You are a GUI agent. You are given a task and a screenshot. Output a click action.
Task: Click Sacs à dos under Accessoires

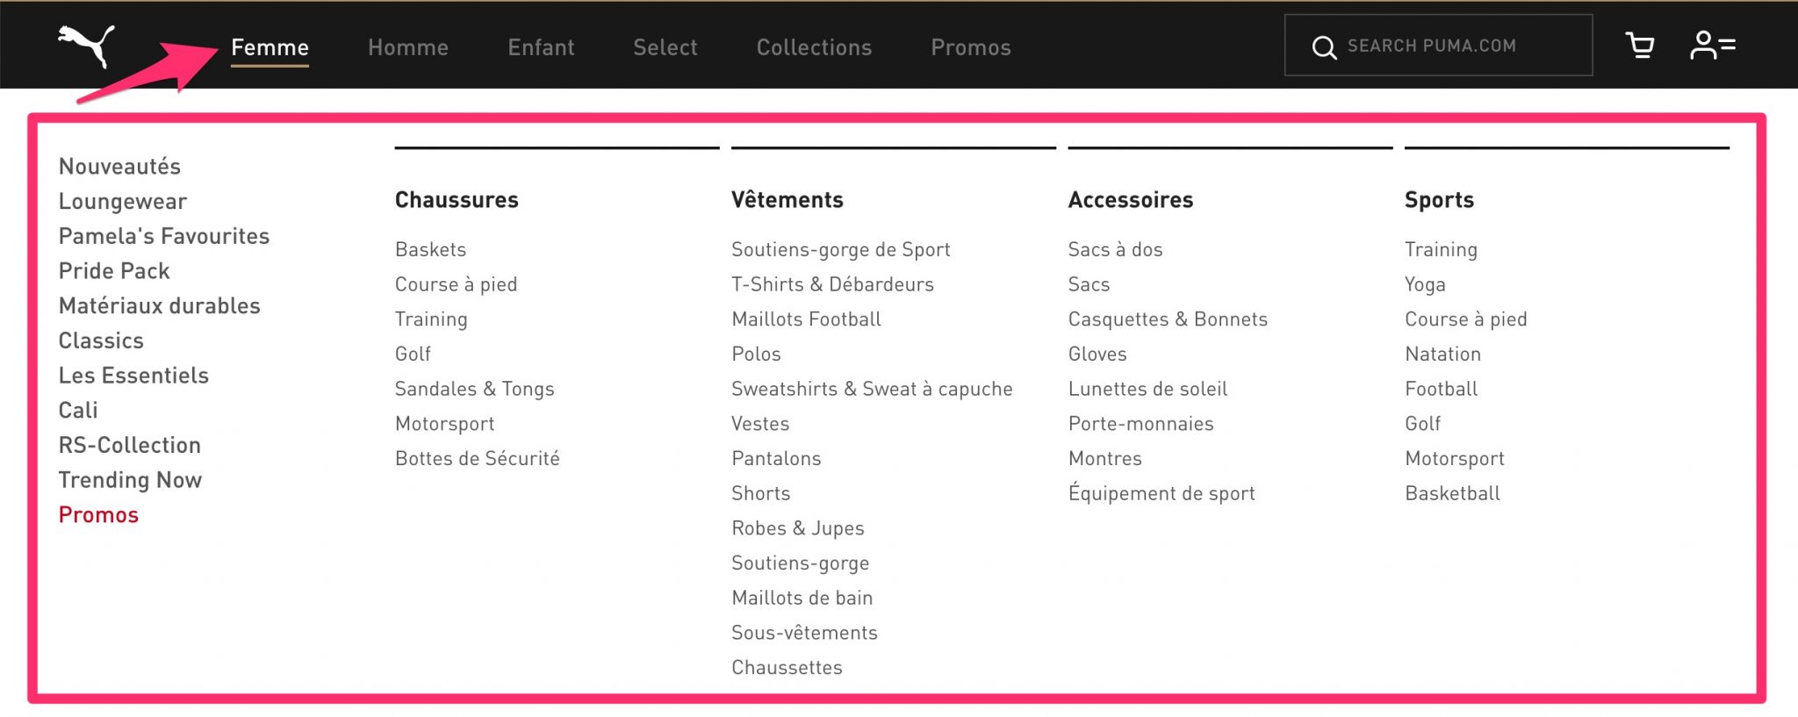click(x=1115, y=249)
